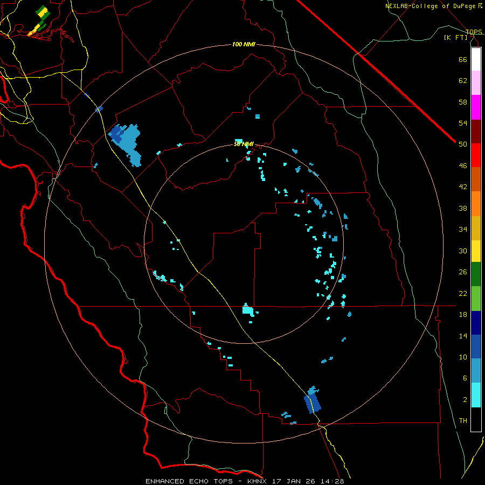Click the 58 value on the legend
Image resolution: width=485 pixels, height=485 pixels.
click(463, 102)
